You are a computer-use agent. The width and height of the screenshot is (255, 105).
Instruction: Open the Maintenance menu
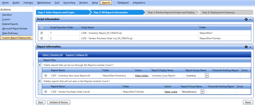(44, 3)
